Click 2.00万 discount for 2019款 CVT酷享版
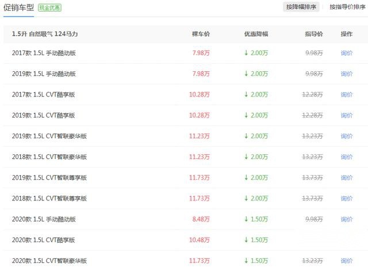This screenshot has height=268, width=368. [256, 115]
